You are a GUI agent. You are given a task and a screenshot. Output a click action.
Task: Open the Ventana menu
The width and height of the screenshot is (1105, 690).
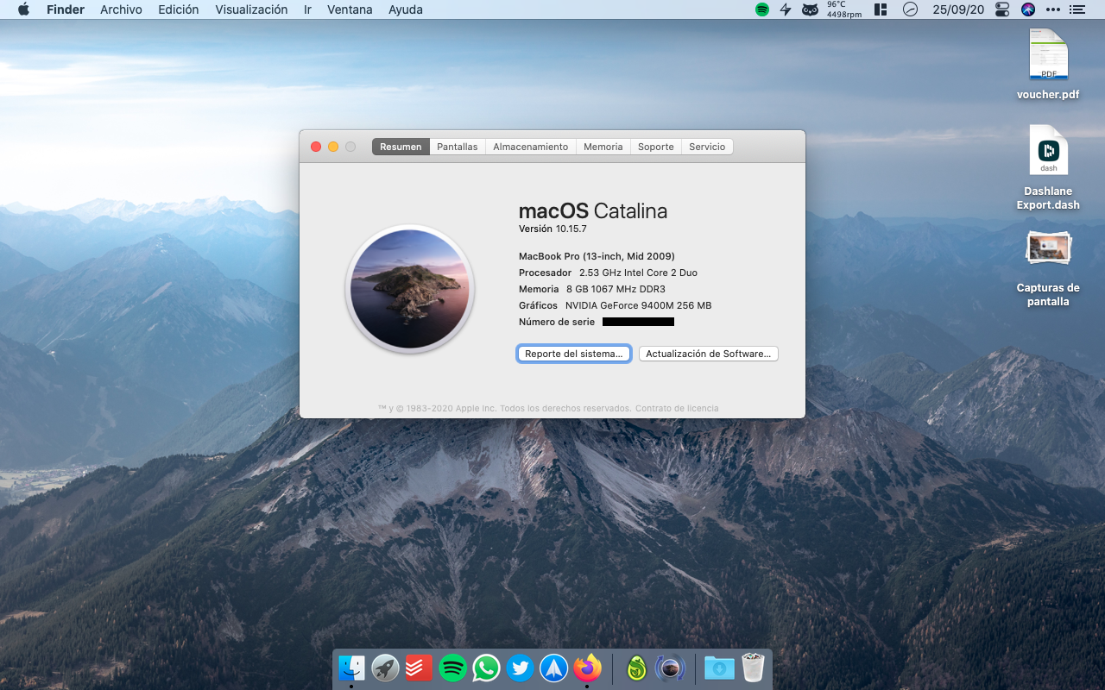point(350,9)
